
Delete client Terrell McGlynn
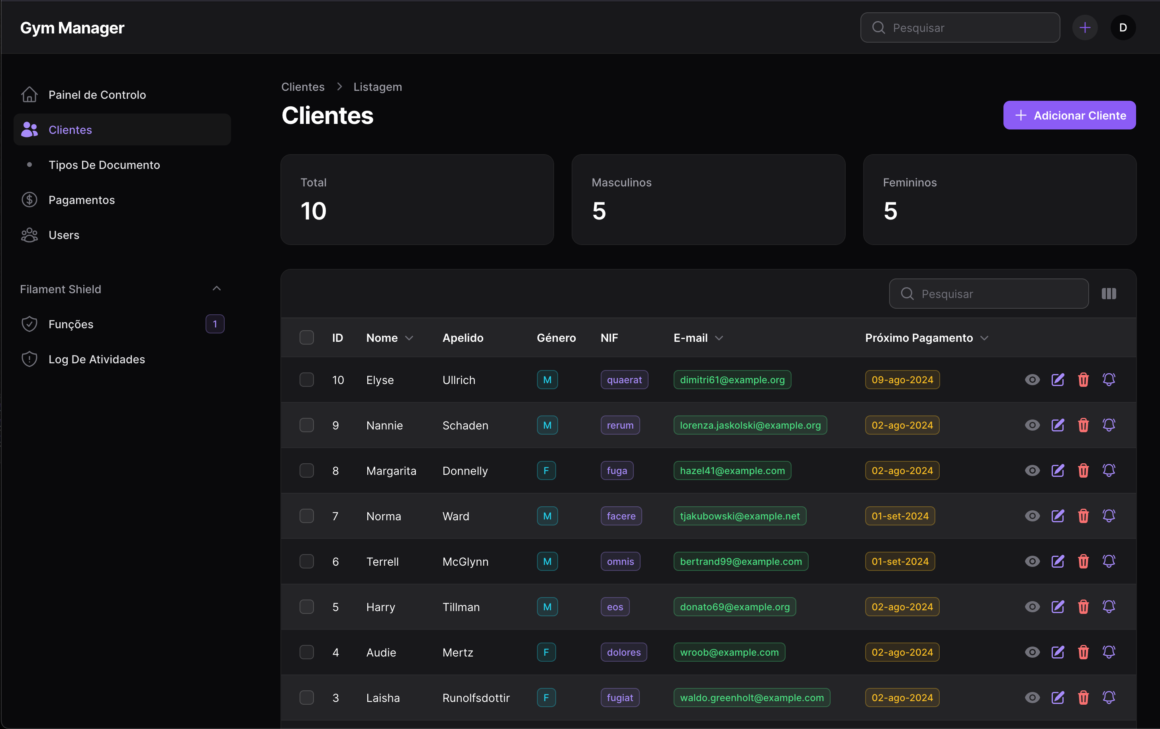click(1084, 561)
